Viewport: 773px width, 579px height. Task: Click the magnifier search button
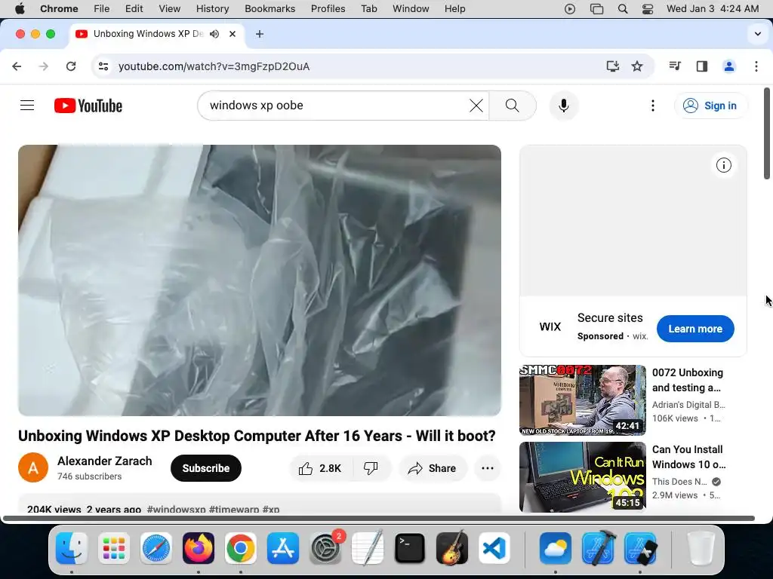click(x=513, y=106)
